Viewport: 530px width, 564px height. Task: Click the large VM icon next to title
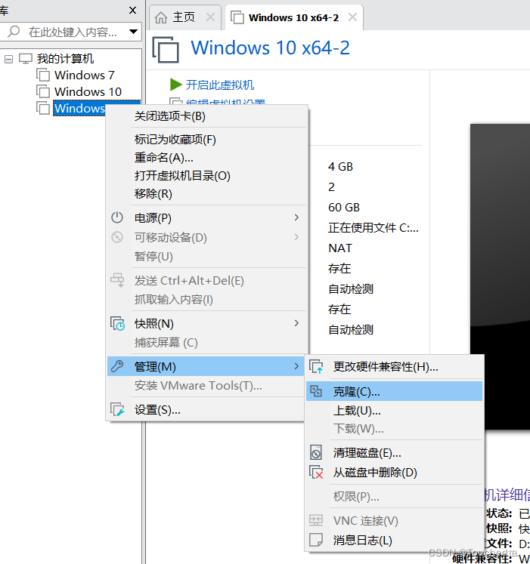click(166, 50)
